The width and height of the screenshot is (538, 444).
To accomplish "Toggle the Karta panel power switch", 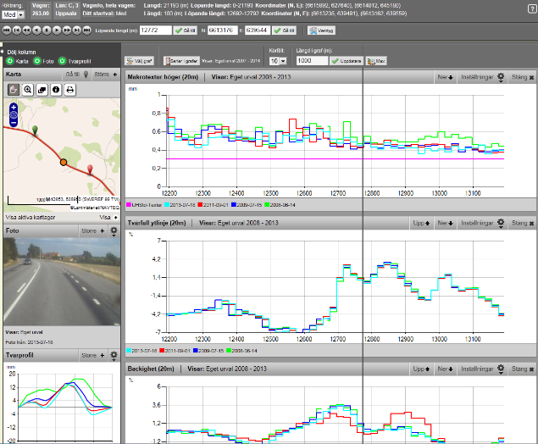I will tap(10, 61).
